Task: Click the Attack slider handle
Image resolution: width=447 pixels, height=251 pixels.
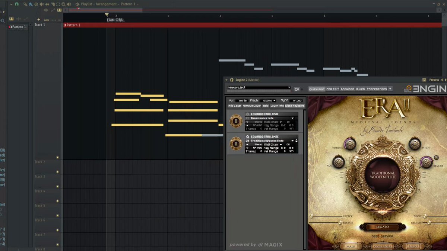Action: pyautogui.click(x=311, y=216)
